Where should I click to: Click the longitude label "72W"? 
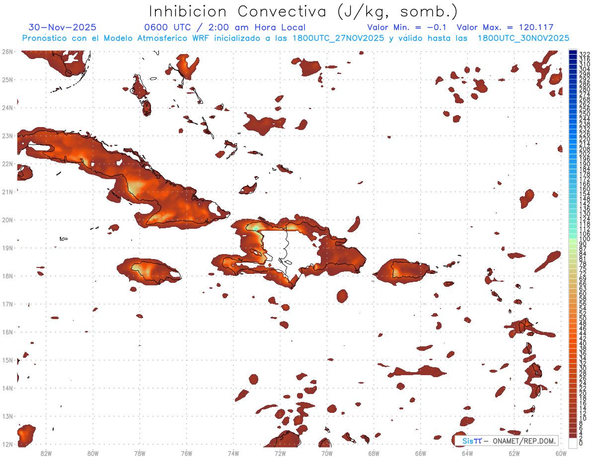[280, 453]
